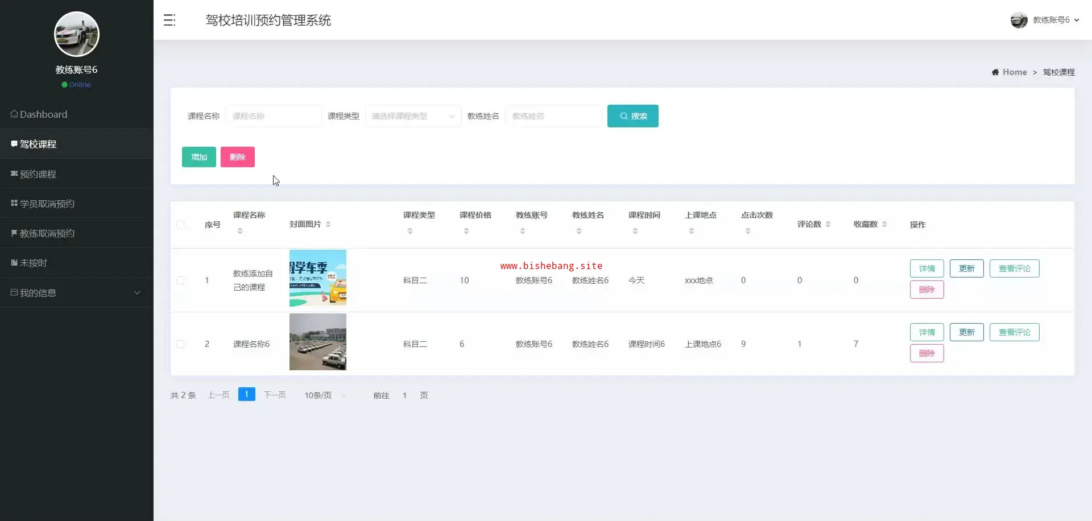Screen dimensions: 1092x521
Task: Open the 教练账号6 user dropdown at top right
Action: 1045,20
